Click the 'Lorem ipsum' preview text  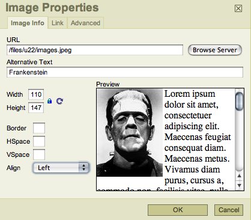point(190,94)
